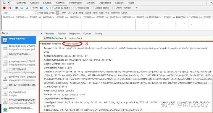This screenshot has width=213, height=113.
Task: Click the 1000000 ms timeline marker
Action: (128, 17)
